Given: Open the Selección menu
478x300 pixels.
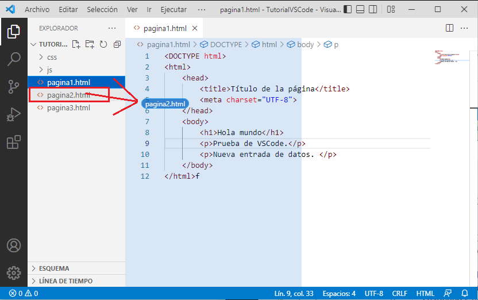Looking at the screenshot, I should tap(102, 9).
